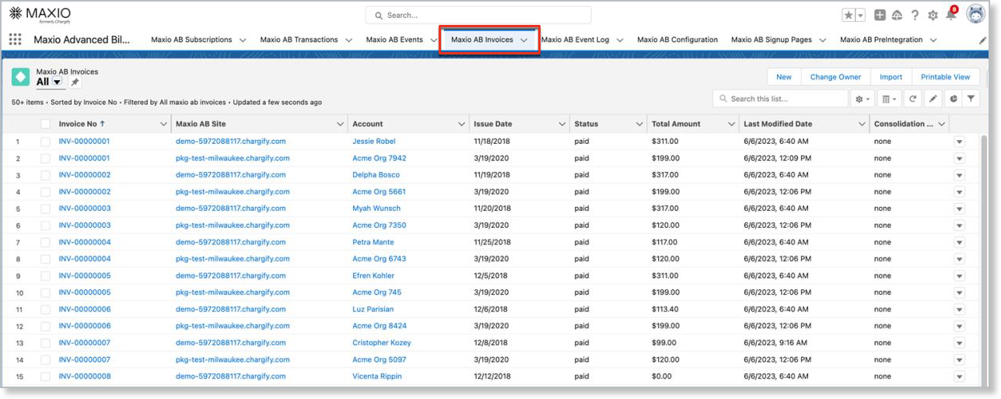Check the Vicenta Rippin row checkbox
This screenshot has width=1001, height=399.
(45, 376)
